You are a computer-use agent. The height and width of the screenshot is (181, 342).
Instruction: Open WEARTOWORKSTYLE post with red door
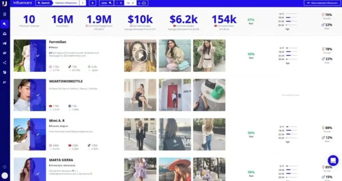tap(175, 95)
